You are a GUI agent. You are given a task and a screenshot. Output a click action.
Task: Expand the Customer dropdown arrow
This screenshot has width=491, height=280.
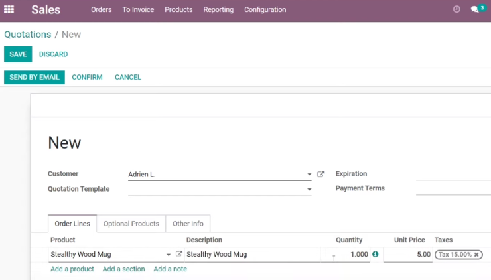309,174
